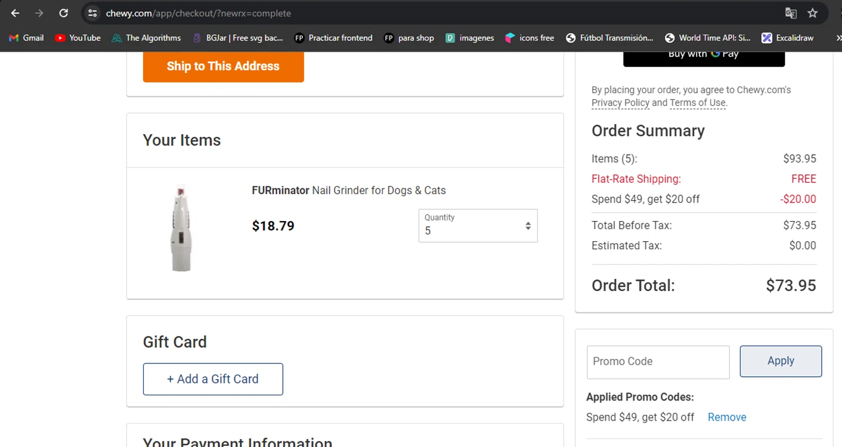The height and width of the screenshot is (447, 842).
Task: Open the icons free bookmark
Action: coord(529,38)
